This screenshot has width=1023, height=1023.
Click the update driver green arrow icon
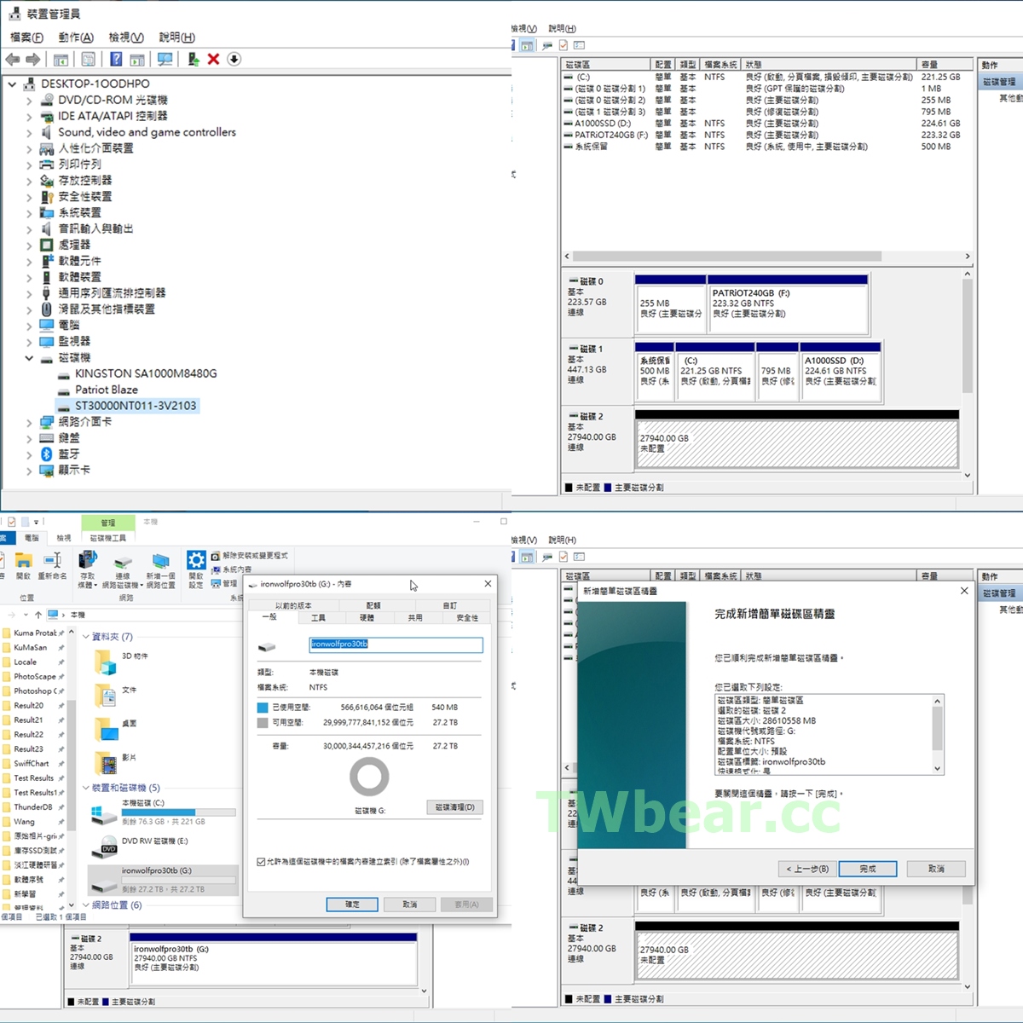pos(194,59)
